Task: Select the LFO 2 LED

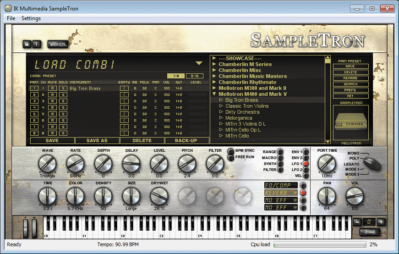Action: [x=306, y=170]
